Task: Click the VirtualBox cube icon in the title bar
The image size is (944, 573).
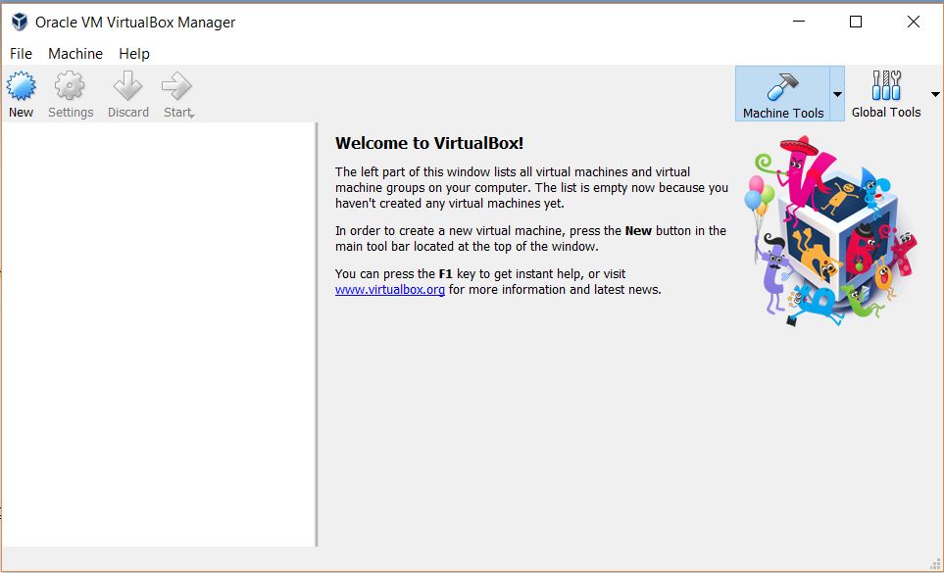Action: click(17, 21)
